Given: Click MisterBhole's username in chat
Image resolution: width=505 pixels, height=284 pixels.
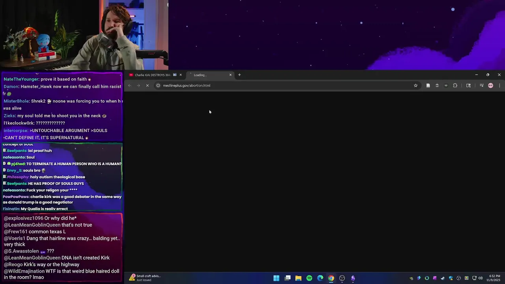Looking at the screenshot, I should pos(16,101).
